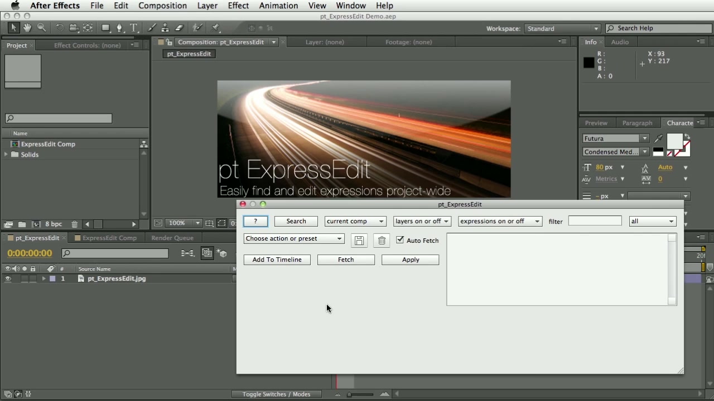This screenshot has height=401, width=714.
Task: Create new composition from Project panel
Action: [x=36, y=224]
